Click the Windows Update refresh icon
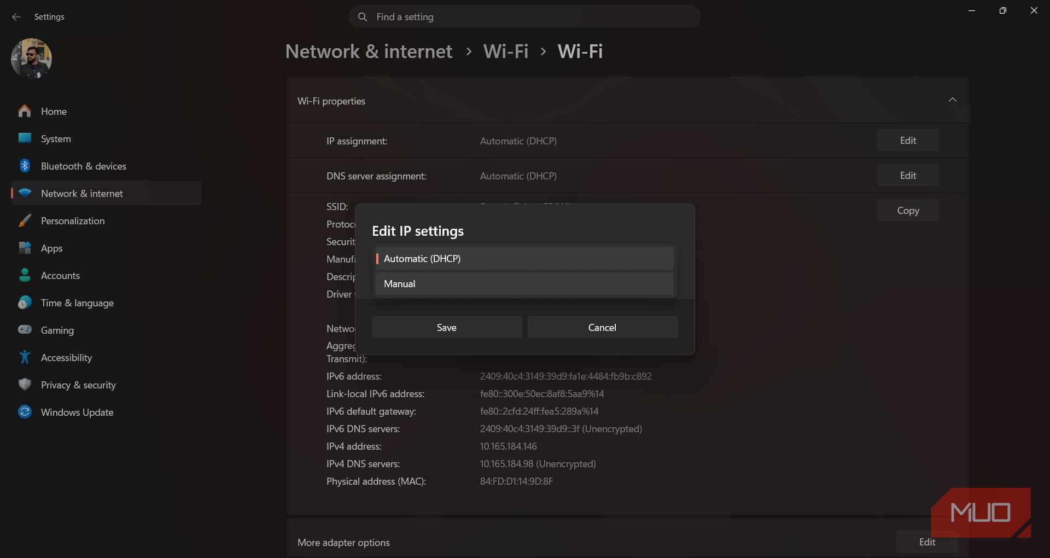1050x558 pixels. pyautogui.click(x=25, y=412)
